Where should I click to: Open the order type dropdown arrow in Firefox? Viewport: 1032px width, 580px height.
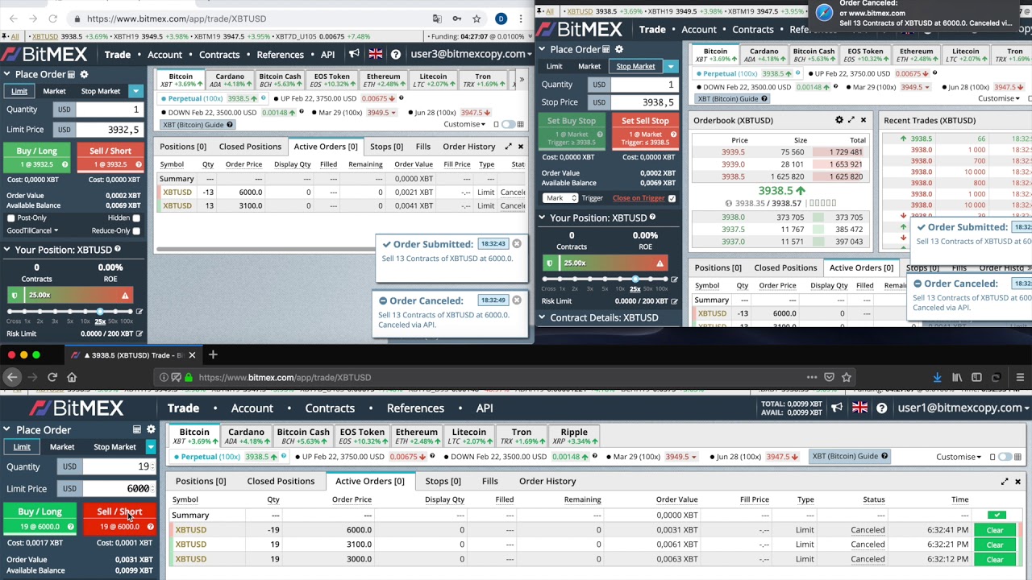151,447
